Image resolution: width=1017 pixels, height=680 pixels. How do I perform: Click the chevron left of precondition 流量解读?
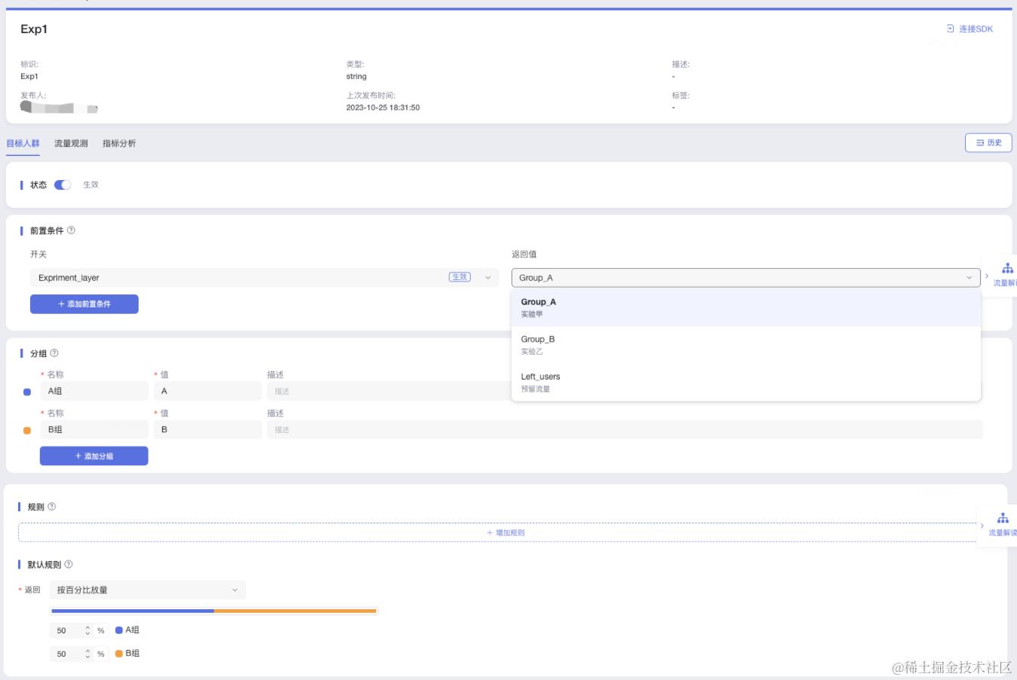coord(987,276)
